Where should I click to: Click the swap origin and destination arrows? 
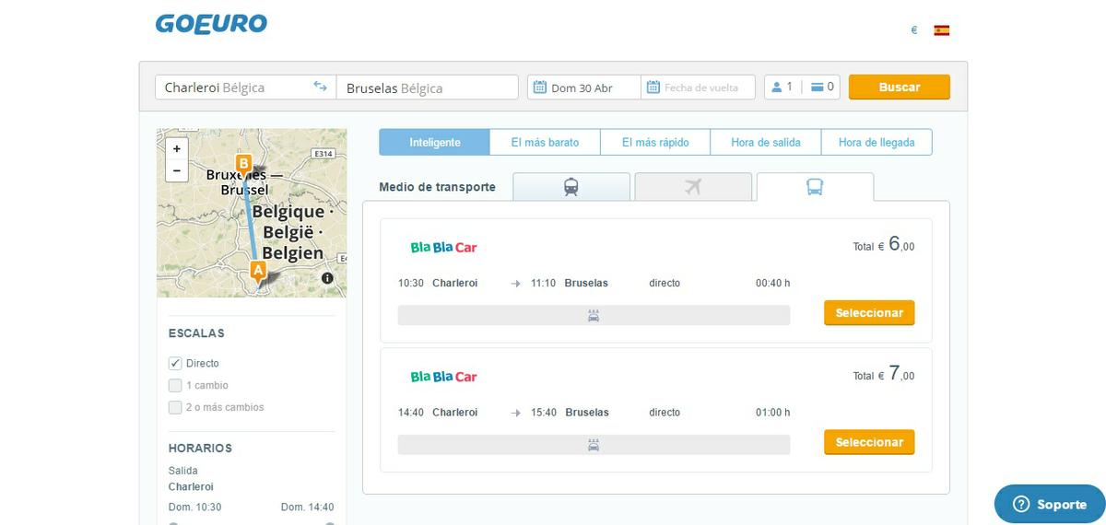point(320,87)
